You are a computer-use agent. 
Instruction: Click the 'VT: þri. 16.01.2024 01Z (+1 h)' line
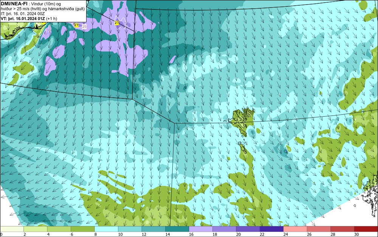pyautogui.click(x=29, y=19)
